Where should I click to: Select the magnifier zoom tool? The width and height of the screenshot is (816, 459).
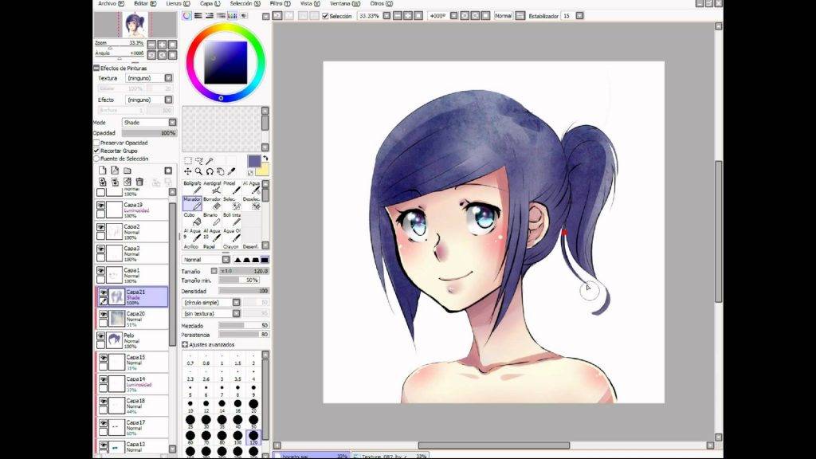[x=198, y=171]
